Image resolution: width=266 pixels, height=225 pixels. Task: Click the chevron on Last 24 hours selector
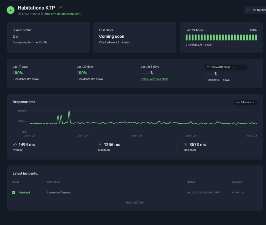(254, 102)
